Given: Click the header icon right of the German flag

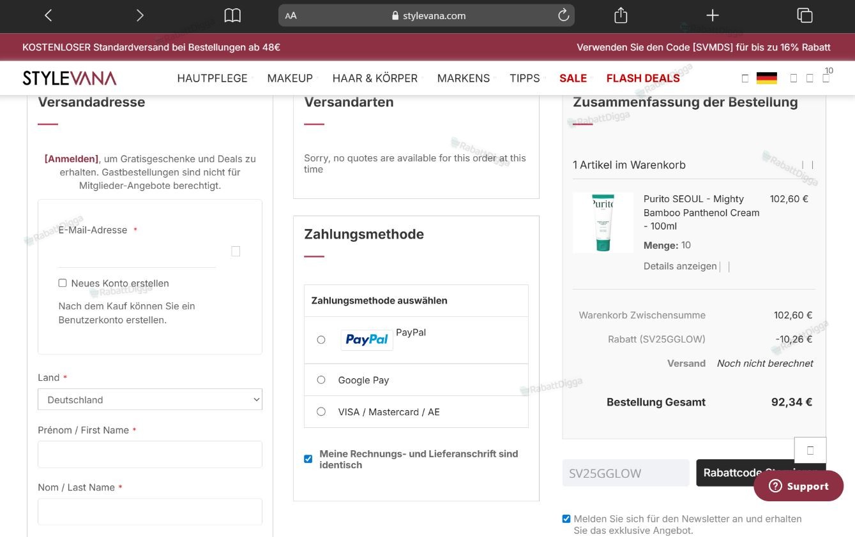Looking at the screenshot, I should click(794, 78).
